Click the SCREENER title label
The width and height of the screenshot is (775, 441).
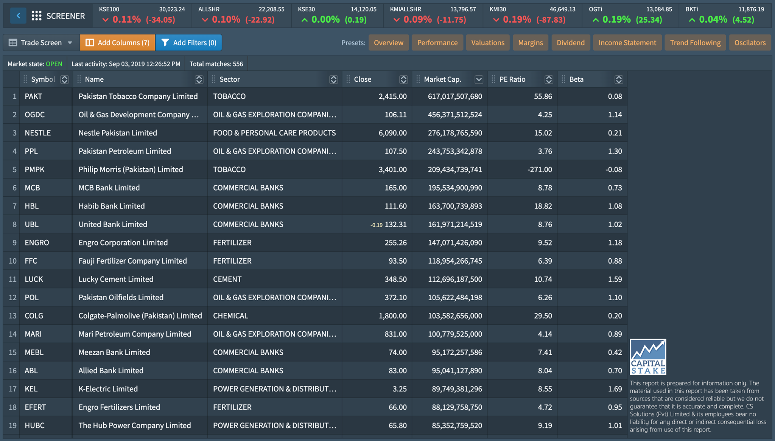point(65,16)
